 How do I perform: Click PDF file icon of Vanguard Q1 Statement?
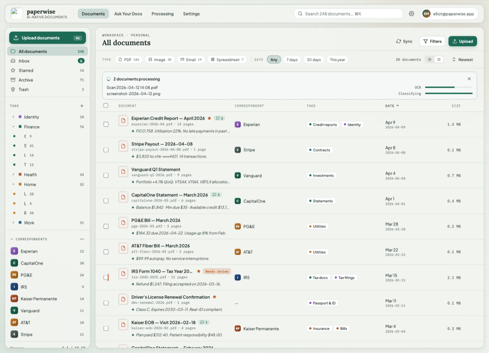[123, 172]
